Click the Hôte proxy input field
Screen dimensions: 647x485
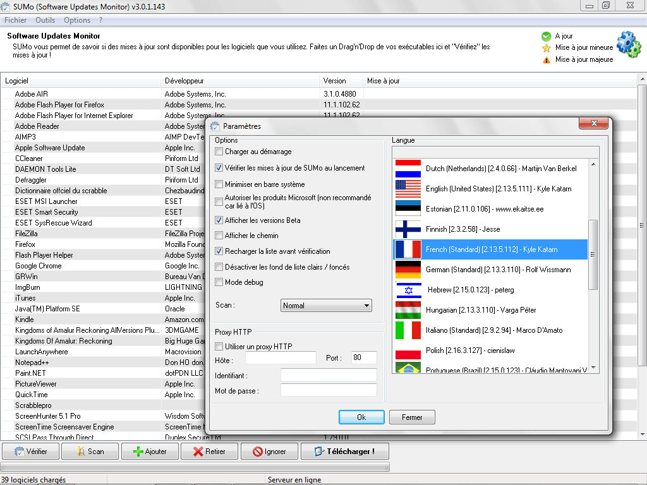point(281,358)
